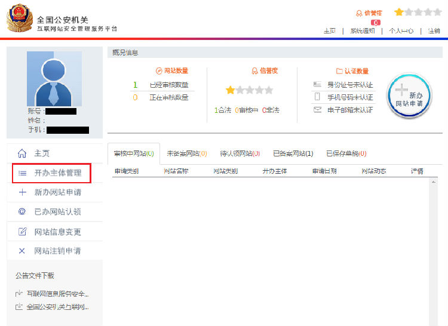Click the plus icon for 新办网站申请
Viewport: 448px width, 326px height.
(x=22, y=192)
